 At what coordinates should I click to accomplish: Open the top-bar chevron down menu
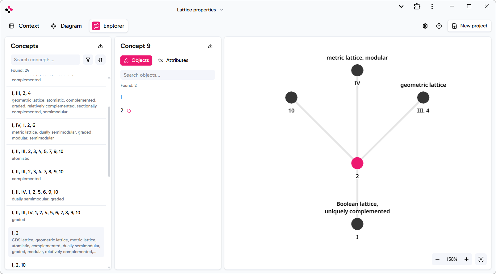pos(401,6)
